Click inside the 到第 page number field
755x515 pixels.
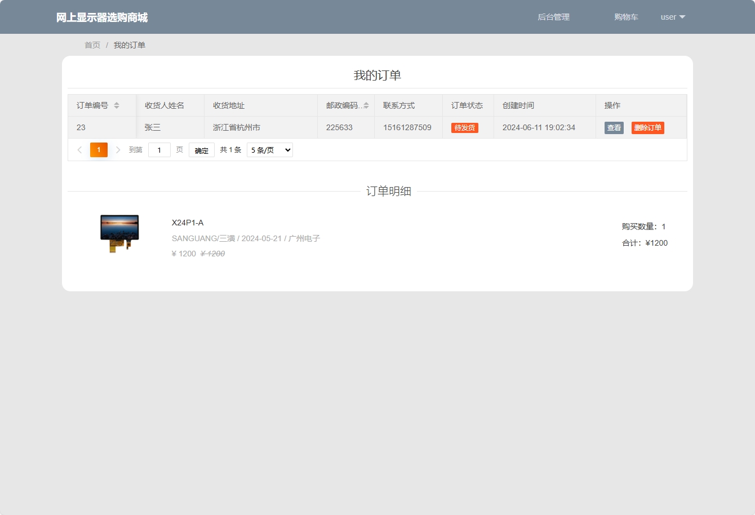click(x=159, y=150)
